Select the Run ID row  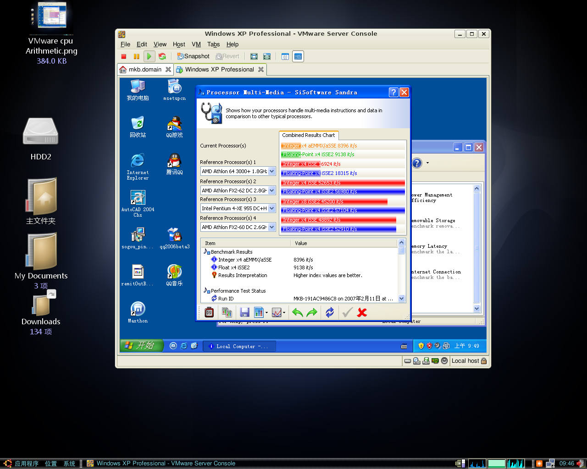[x=226, y=299]
